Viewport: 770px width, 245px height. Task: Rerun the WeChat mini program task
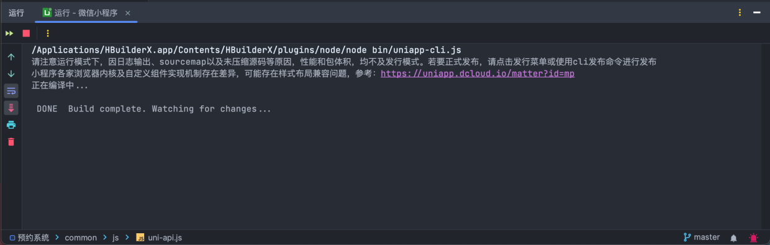point(9,33)
